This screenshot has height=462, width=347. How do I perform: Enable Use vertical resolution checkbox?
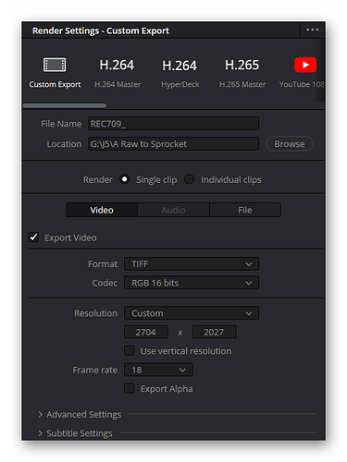pyautogui.click(x=129, y=350)
